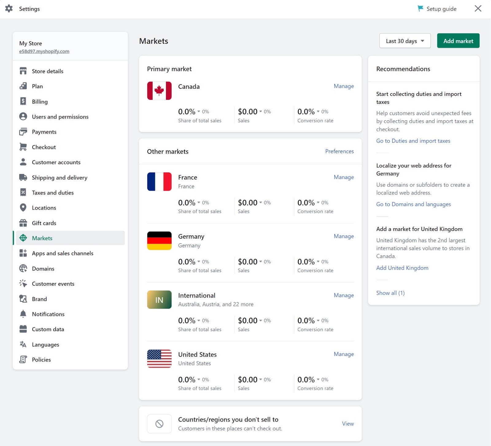The width and height of the screenshot is (491, 446).
Task: Select the Gift cards icon
Action: [x=23, y=223]
